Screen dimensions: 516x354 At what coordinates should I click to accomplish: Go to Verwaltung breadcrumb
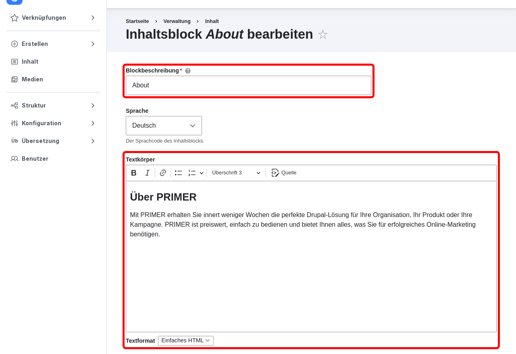coord(177,21)
